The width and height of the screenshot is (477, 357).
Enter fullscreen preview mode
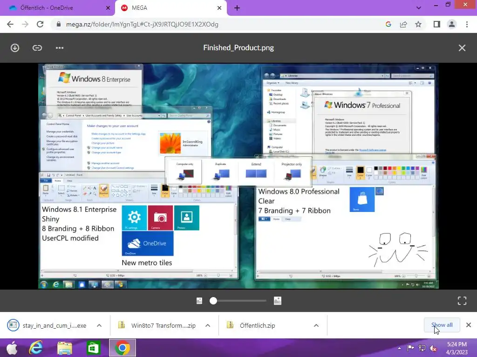click(462, 301)
